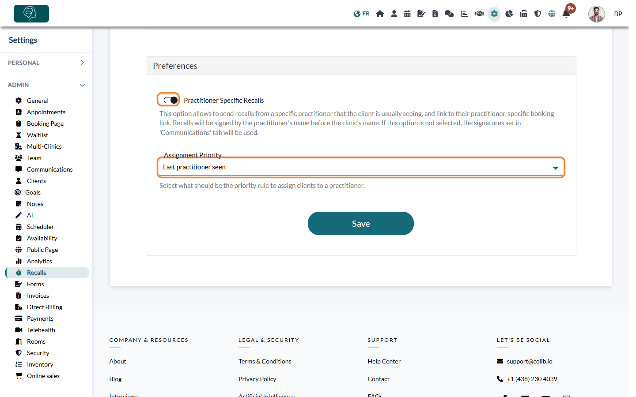Viewport: 636px width, 397px height.
Task: Click the Privacy Policy footer link
Action: pyautogui.click(x=257, y=379)
